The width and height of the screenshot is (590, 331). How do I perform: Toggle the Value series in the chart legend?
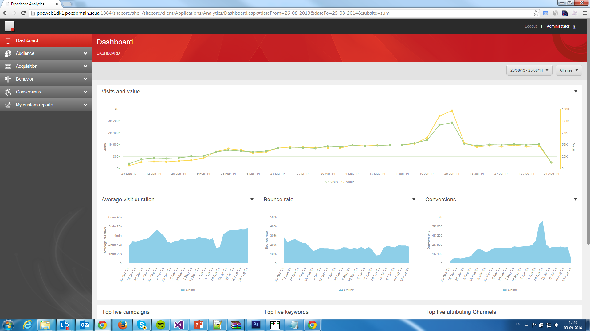[x=348, y=182]
